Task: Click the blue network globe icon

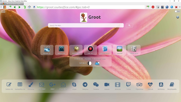Action: click(x=172, y=7)
